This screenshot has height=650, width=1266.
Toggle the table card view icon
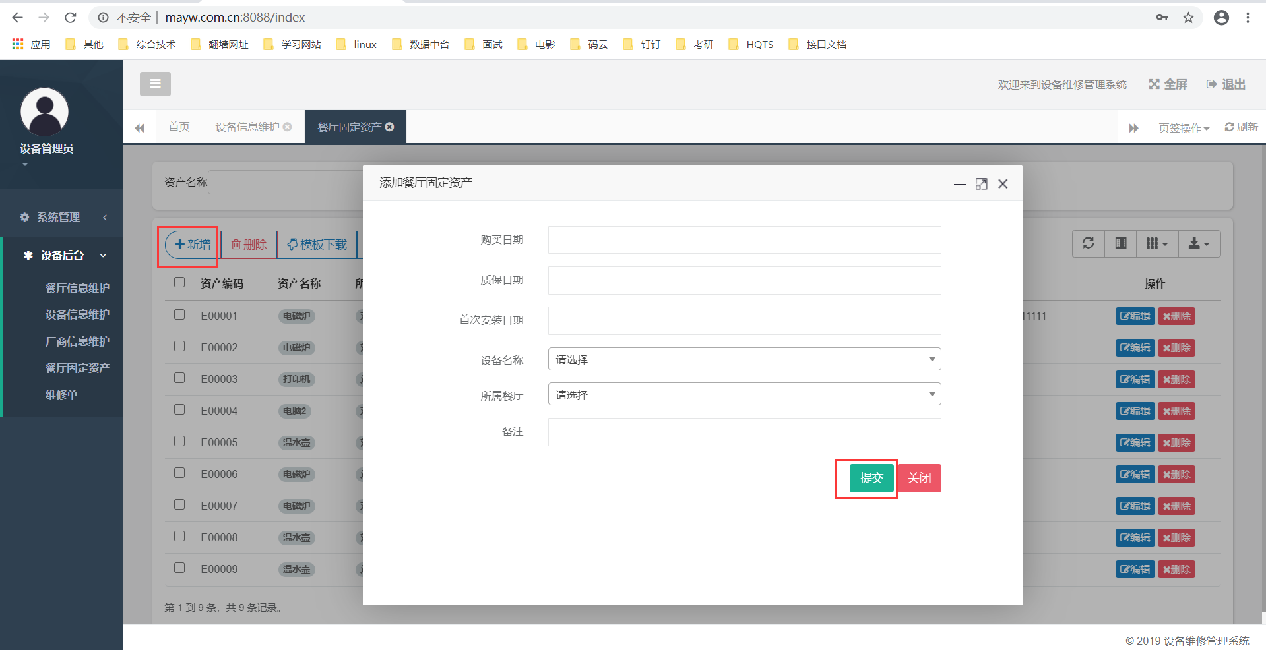1121,243
